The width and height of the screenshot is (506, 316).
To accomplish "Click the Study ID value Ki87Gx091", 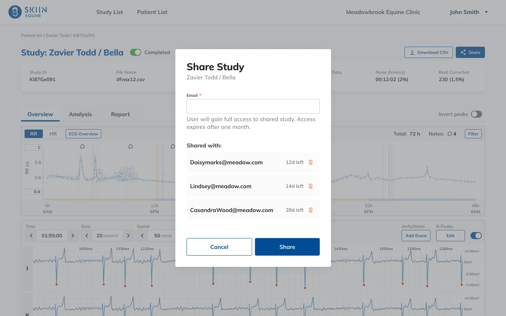I will click(x=43, y=79).
